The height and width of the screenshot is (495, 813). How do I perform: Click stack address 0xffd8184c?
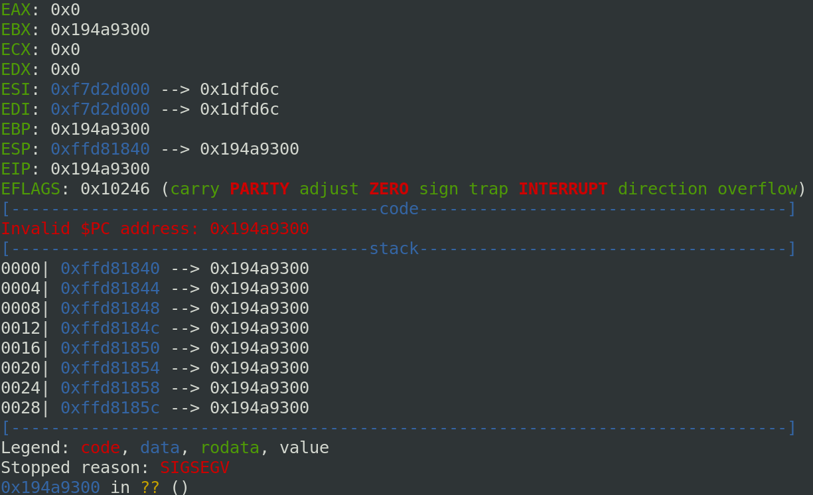click(110, 328)
